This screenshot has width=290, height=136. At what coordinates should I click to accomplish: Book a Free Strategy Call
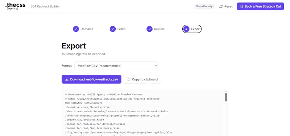tap(260, 6)
